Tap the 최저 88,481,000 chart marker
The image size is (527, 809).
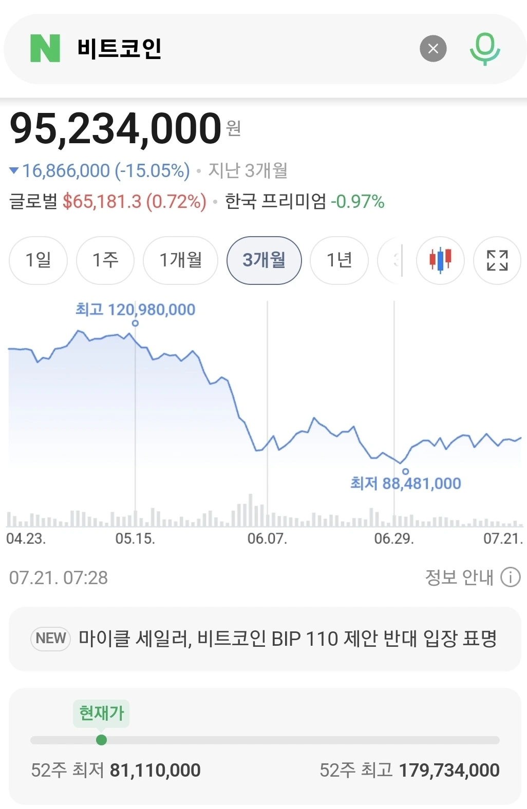pos(405,471)
